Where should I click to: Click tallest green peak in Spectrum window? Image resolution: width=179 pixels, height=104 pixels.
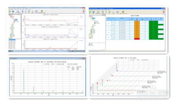(x=24, y=80)
